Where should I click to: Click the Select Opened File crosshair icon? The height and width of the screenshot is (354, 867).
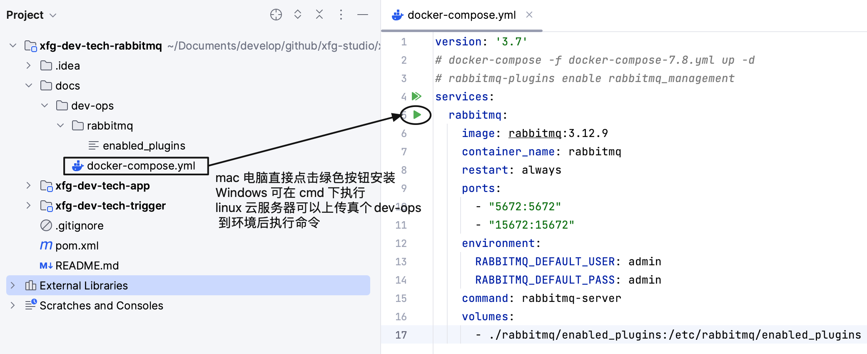[x=276, y=15]
